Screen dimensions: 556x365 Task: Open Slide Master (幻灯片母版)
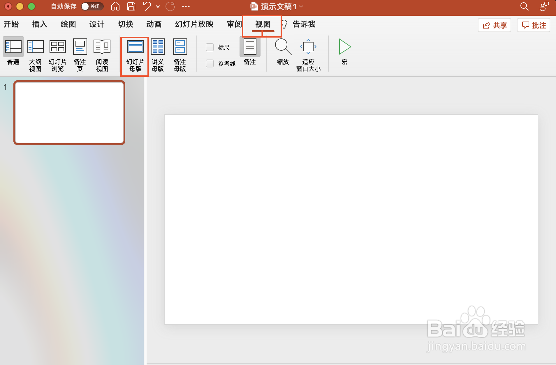[x=135, y=56]
